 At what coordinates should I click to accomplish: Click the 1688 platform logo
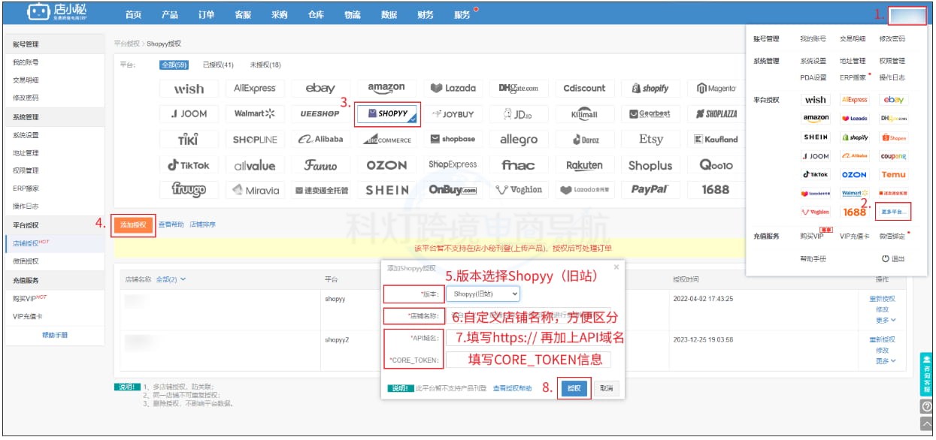point(715,189)
